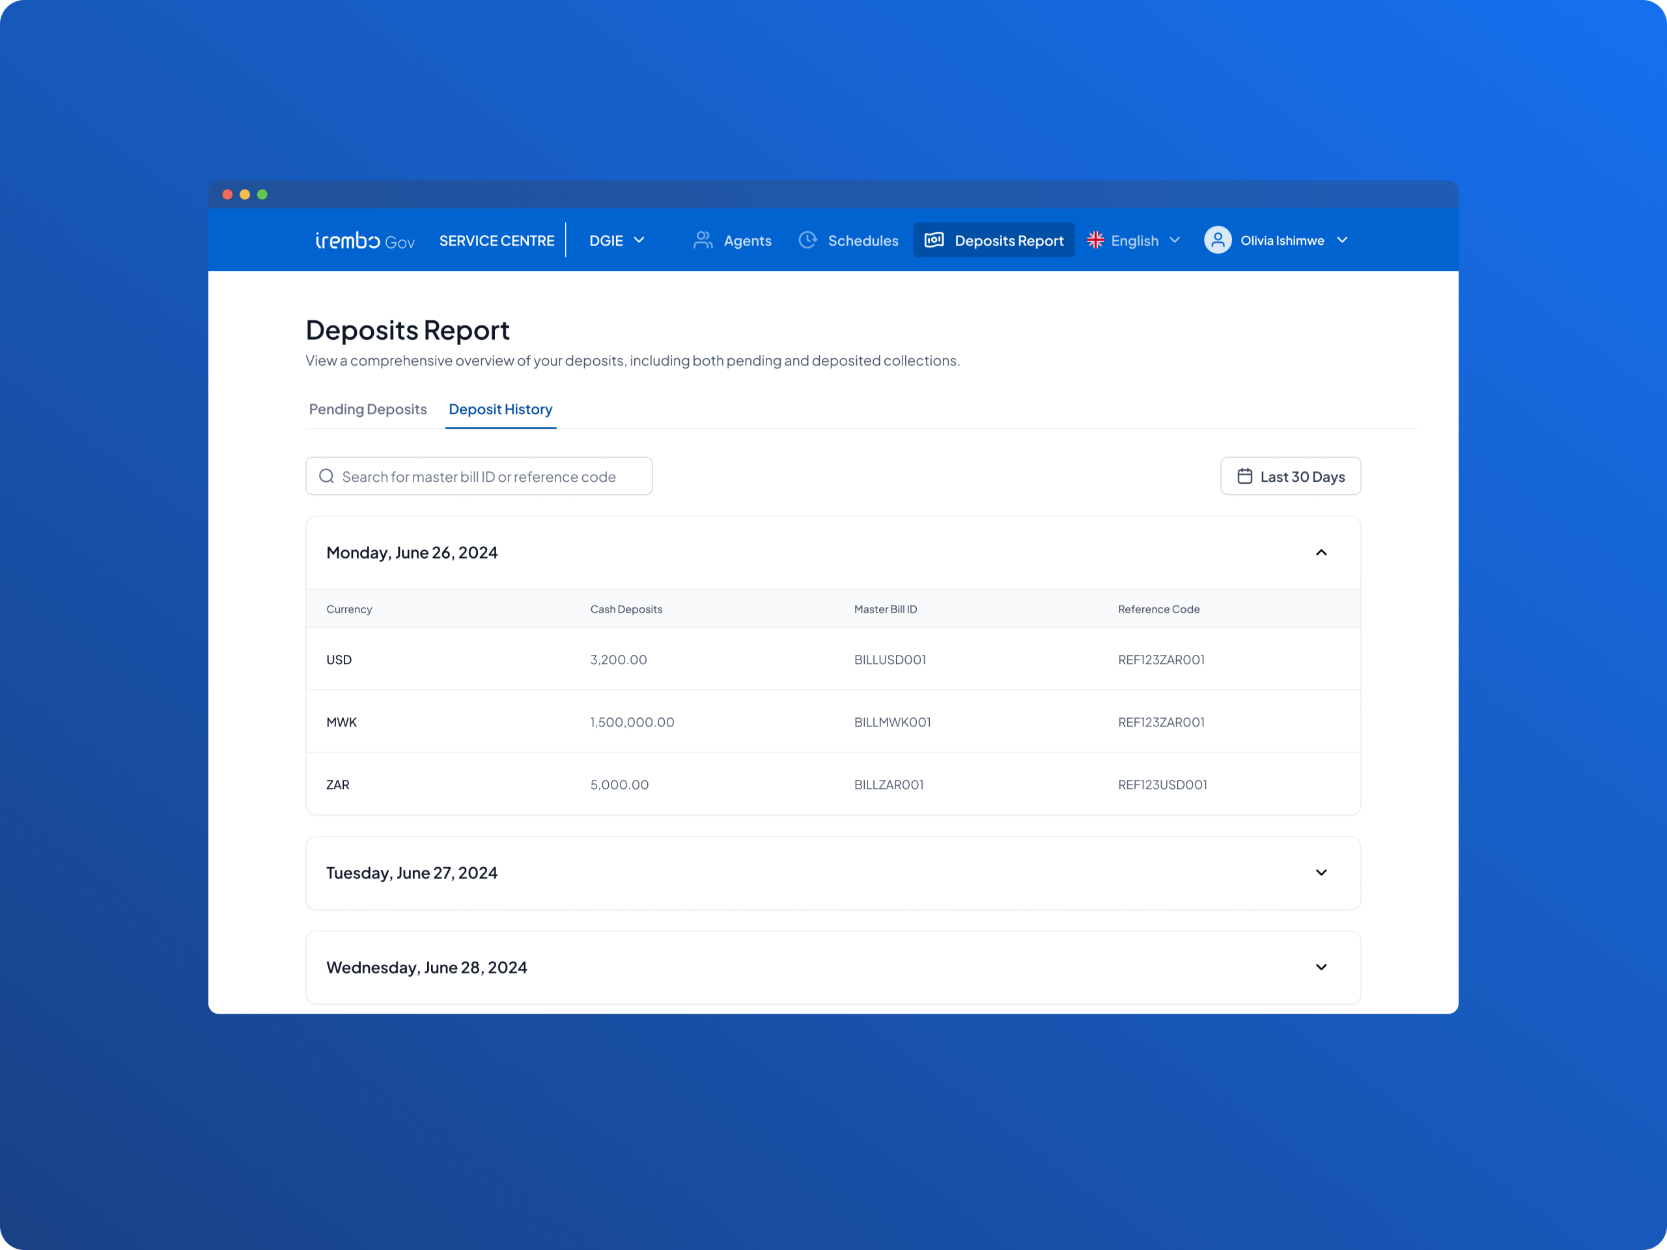Click reference code REF123USD001
The height and width of the screenshot is (1250, 1667).
(1162, 785)
